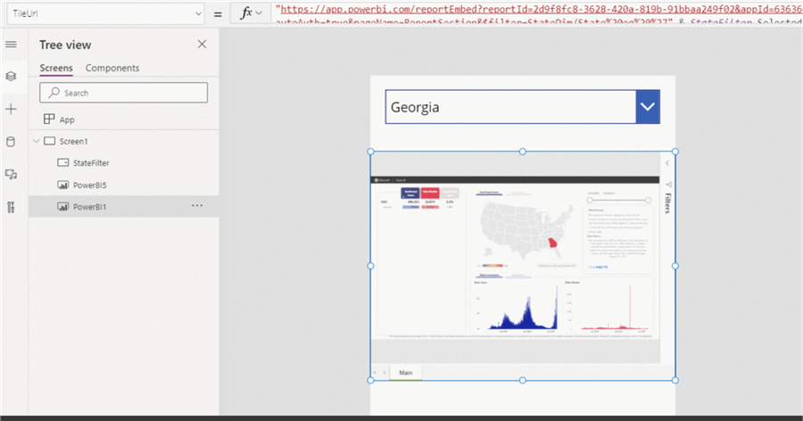Focus the tree view Search box
Image resolution: width=803 pixels, height=421 pixels.
[123, 93]
